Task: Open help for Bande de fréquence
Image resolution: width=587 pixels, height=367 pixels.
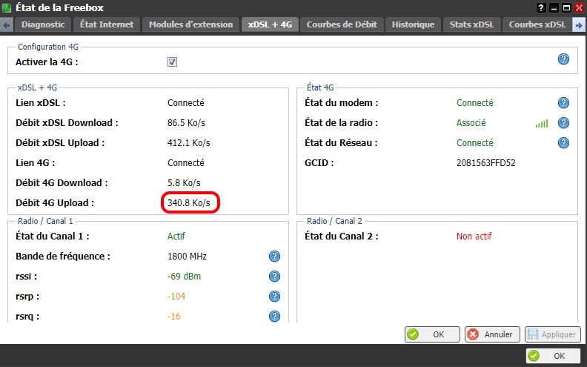Action: pyautogui.click(x=274, y=256)
